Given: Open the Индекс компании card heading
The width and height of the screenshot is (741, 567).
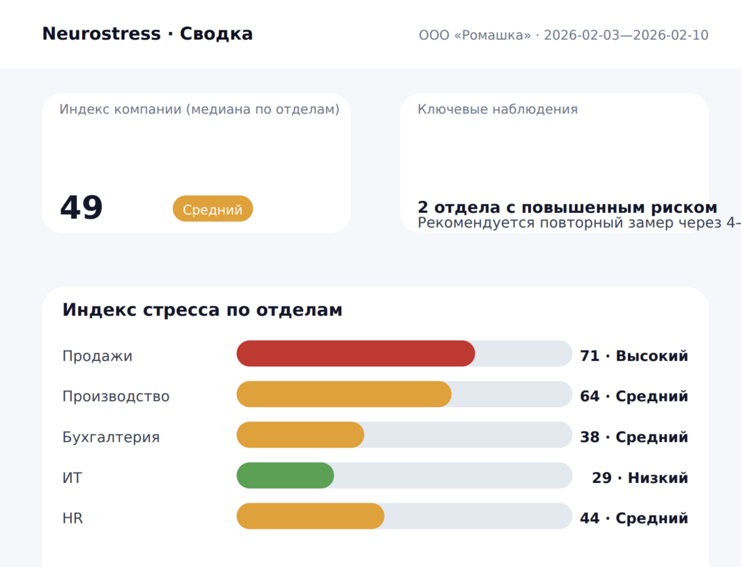Looking at the screenshot, I should pos(199,109).
